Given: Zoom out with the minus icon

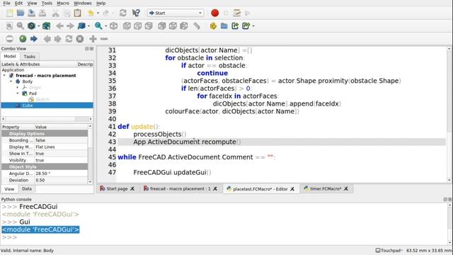Looking at the screenshot, I should [104, 39].
